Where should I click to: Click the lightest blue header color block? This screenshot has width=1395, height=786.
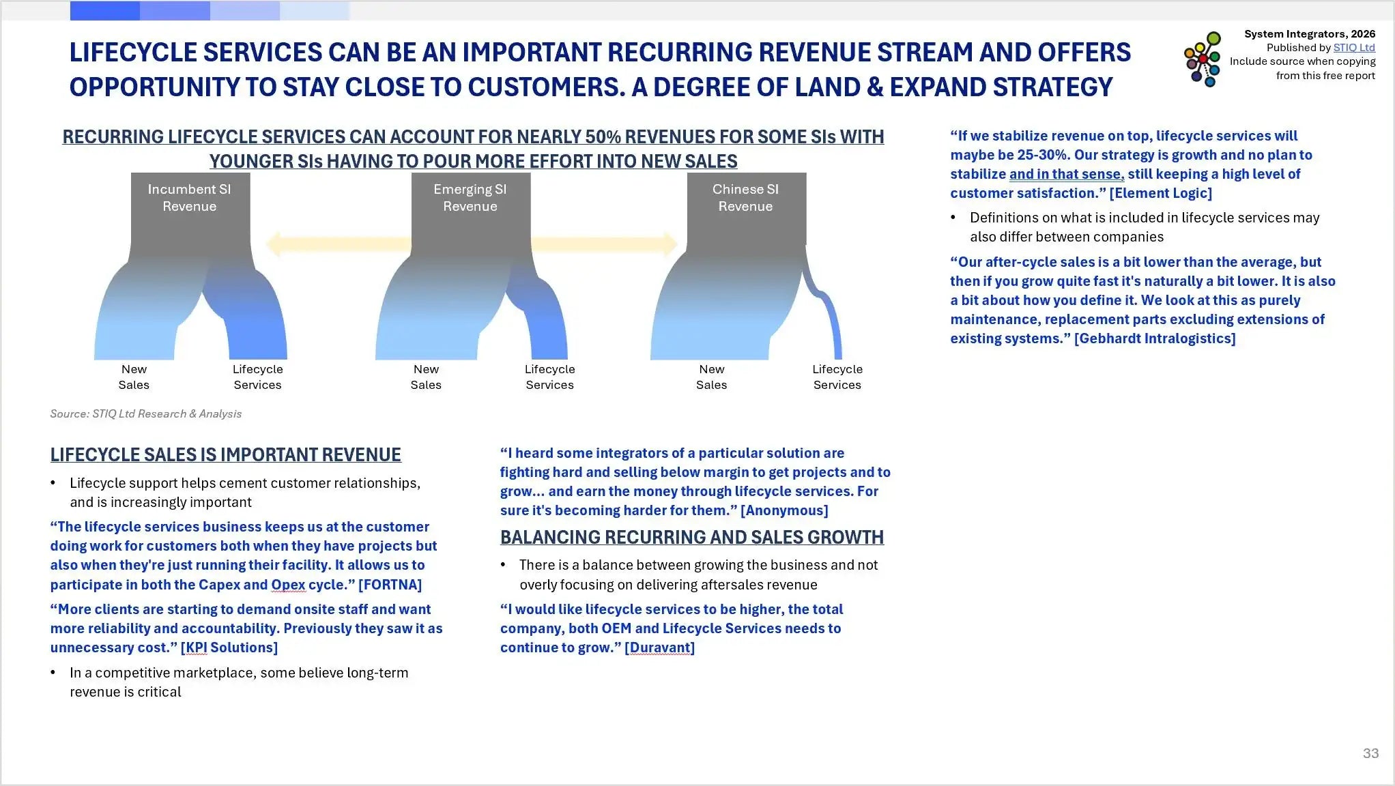[x=314, y=10]
